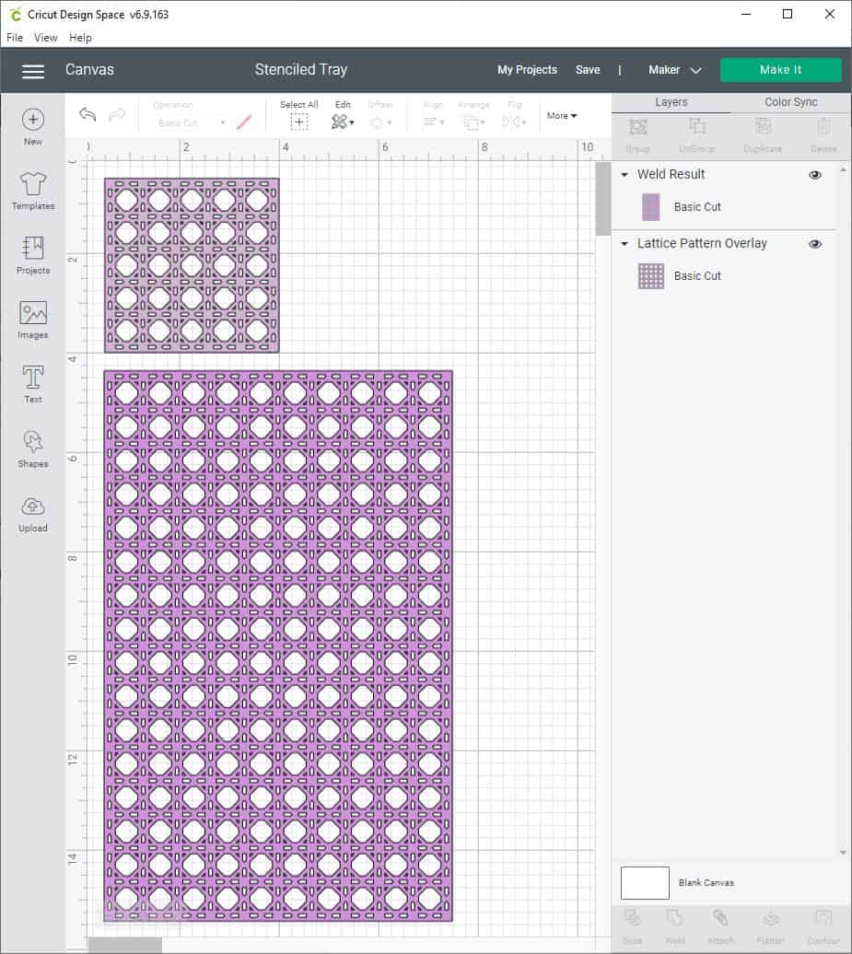Collapse the Weld Result layer group

624,174
